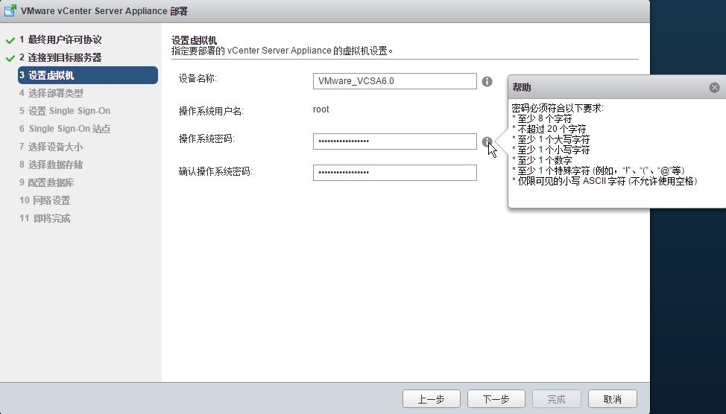726x414 pixels.
Task: Select step 5 设置 Single Sign-On
Action: pos(65,111)
